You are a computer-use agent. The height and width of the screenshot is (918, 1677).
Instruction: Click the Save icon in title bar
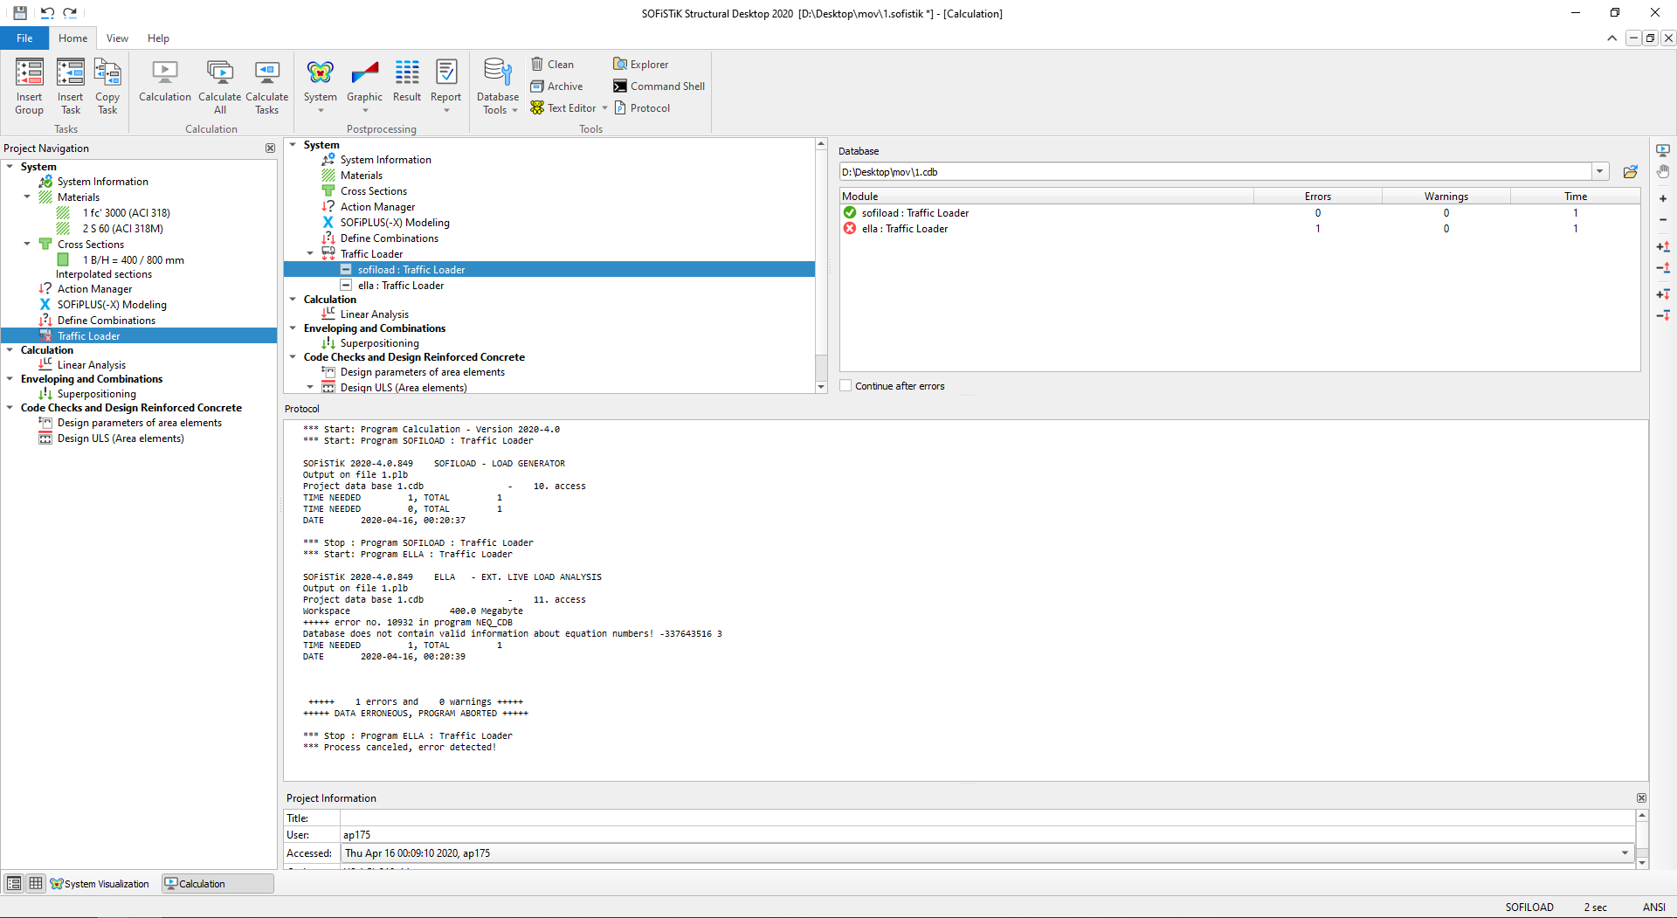[x=20, y=12]
